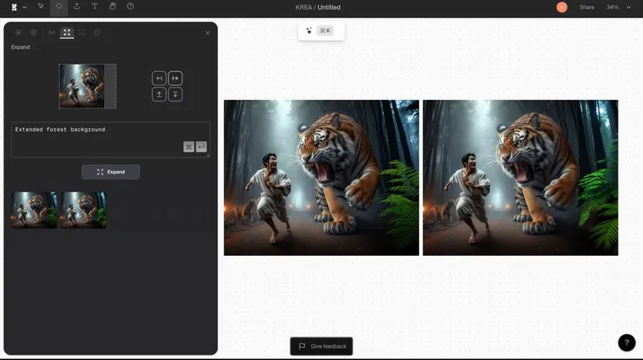Screen dimensions: 643x360
Task: Expand canvas upward
Action: 159,95
